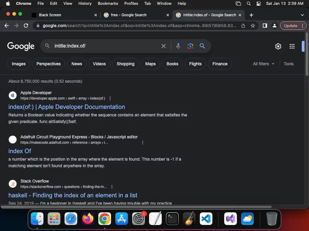This screenshot has width=309, height=231.
Task: Click the horizontal scrollbar at page bottom
Action: (x=136, y=207)
